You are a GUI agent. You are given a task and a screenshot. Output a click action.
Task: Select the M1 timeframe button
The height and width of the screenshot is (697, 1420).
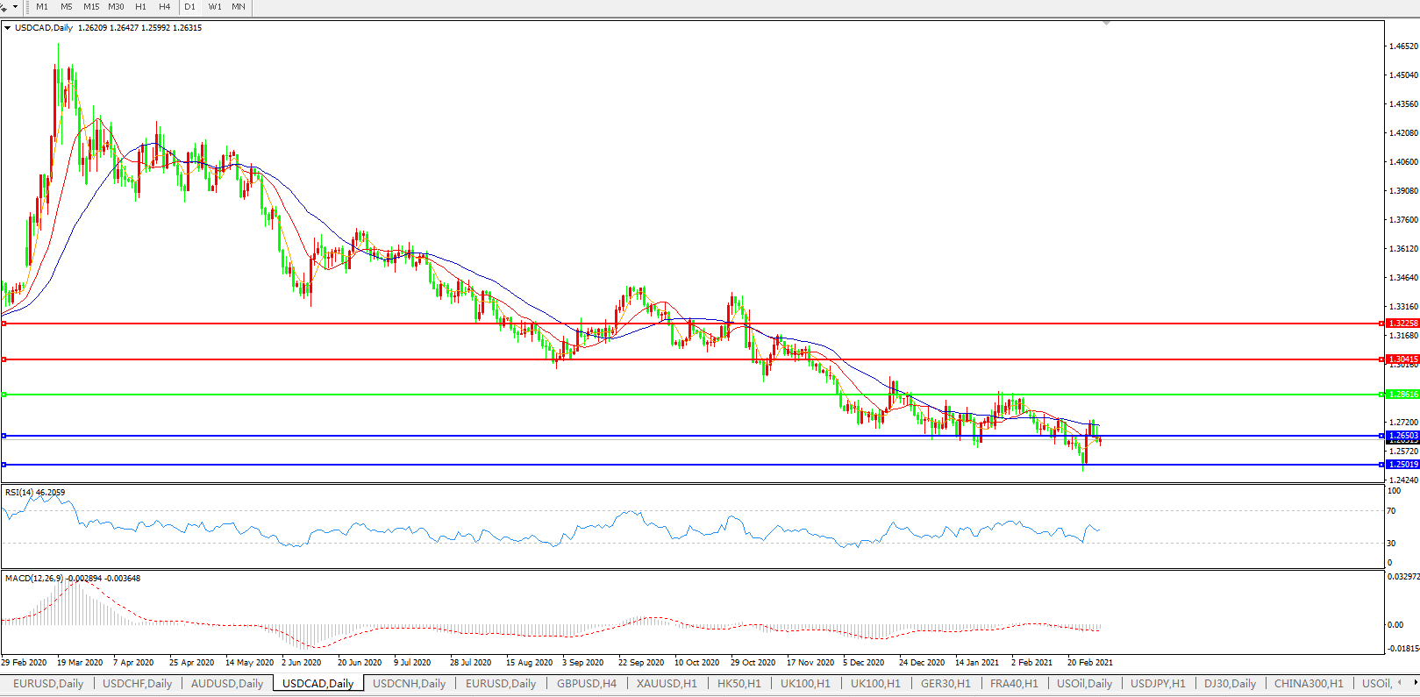click(x=42, y=7)
